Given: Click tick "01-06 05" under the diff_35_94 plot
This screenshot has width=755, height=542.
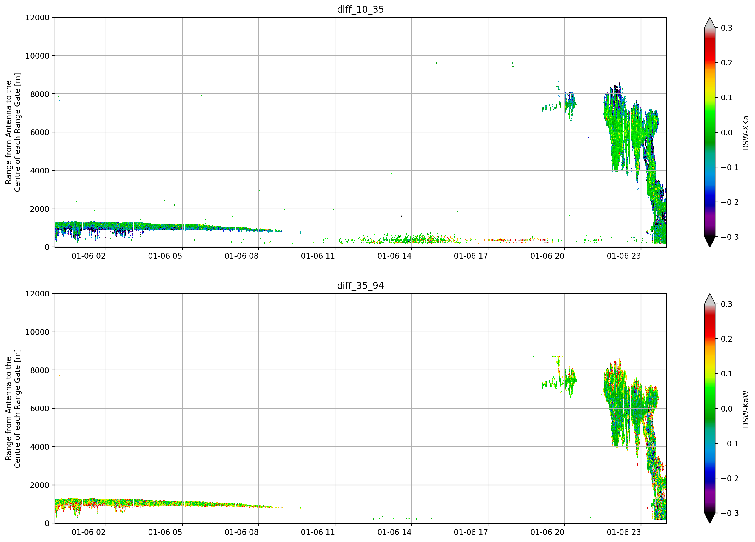Looking at the screenshot, I should 165,532.
